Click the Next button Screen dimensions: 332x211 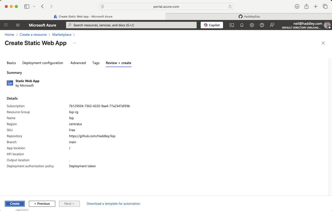coord(69,204)
